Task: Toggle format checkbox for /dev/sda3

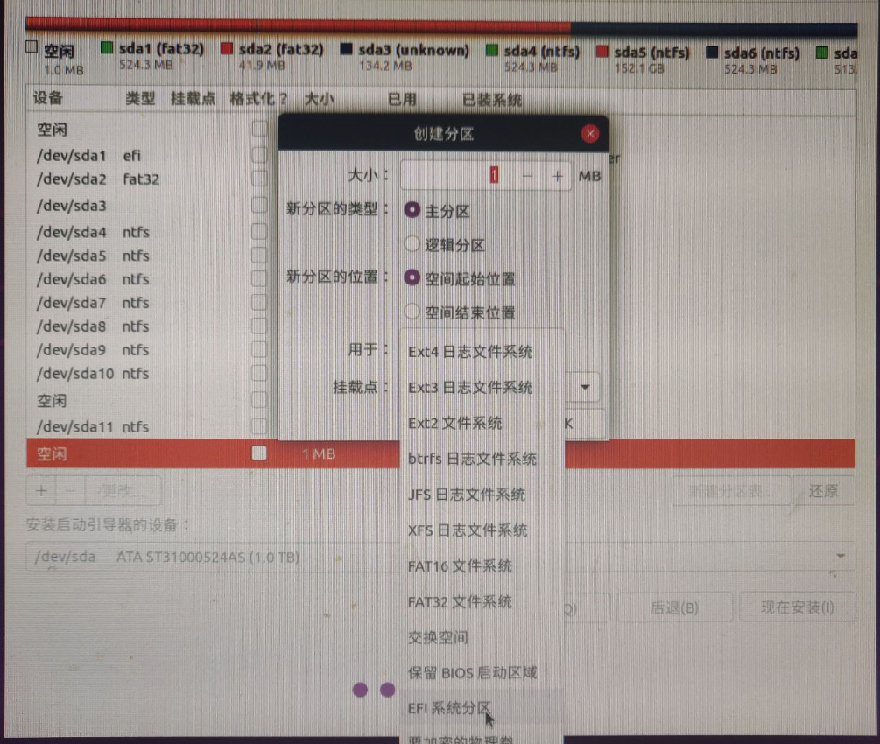Action: [259, 205]
